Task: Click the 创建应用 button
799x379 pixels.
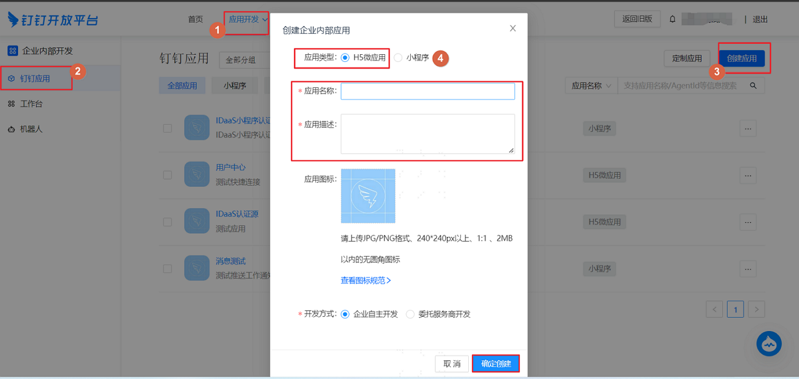Action: [x=742, y=59]
